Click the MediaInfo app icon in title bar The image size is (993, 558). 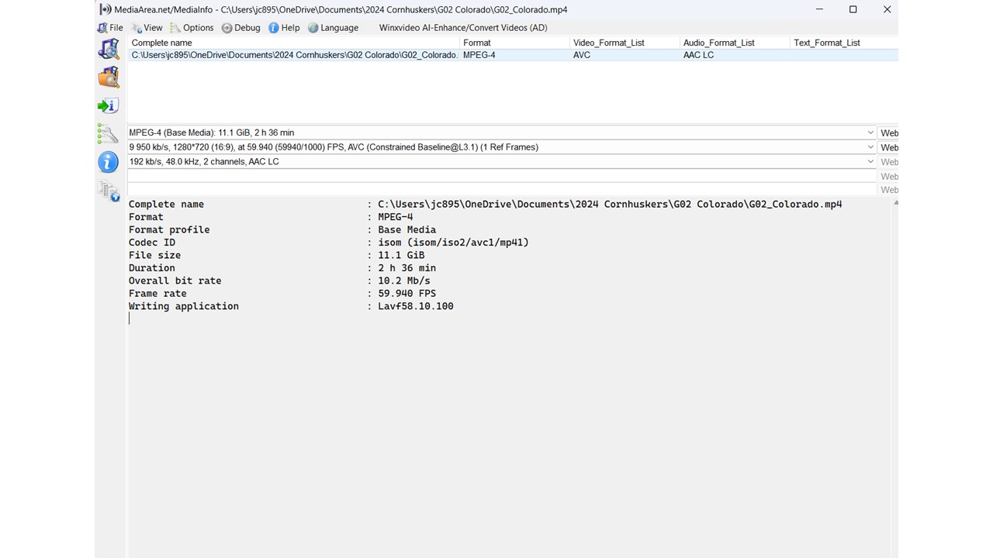[106, 9]
